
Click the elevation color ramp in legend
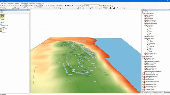point(1,30)
